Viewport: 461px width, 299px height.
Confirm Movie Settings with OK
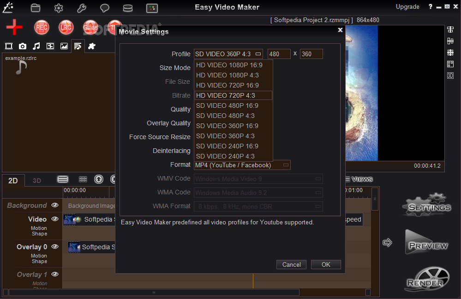[x=326, y=264]
